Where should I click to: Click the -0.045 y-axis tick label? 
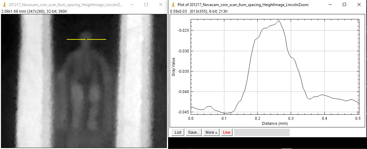(184, 112)
